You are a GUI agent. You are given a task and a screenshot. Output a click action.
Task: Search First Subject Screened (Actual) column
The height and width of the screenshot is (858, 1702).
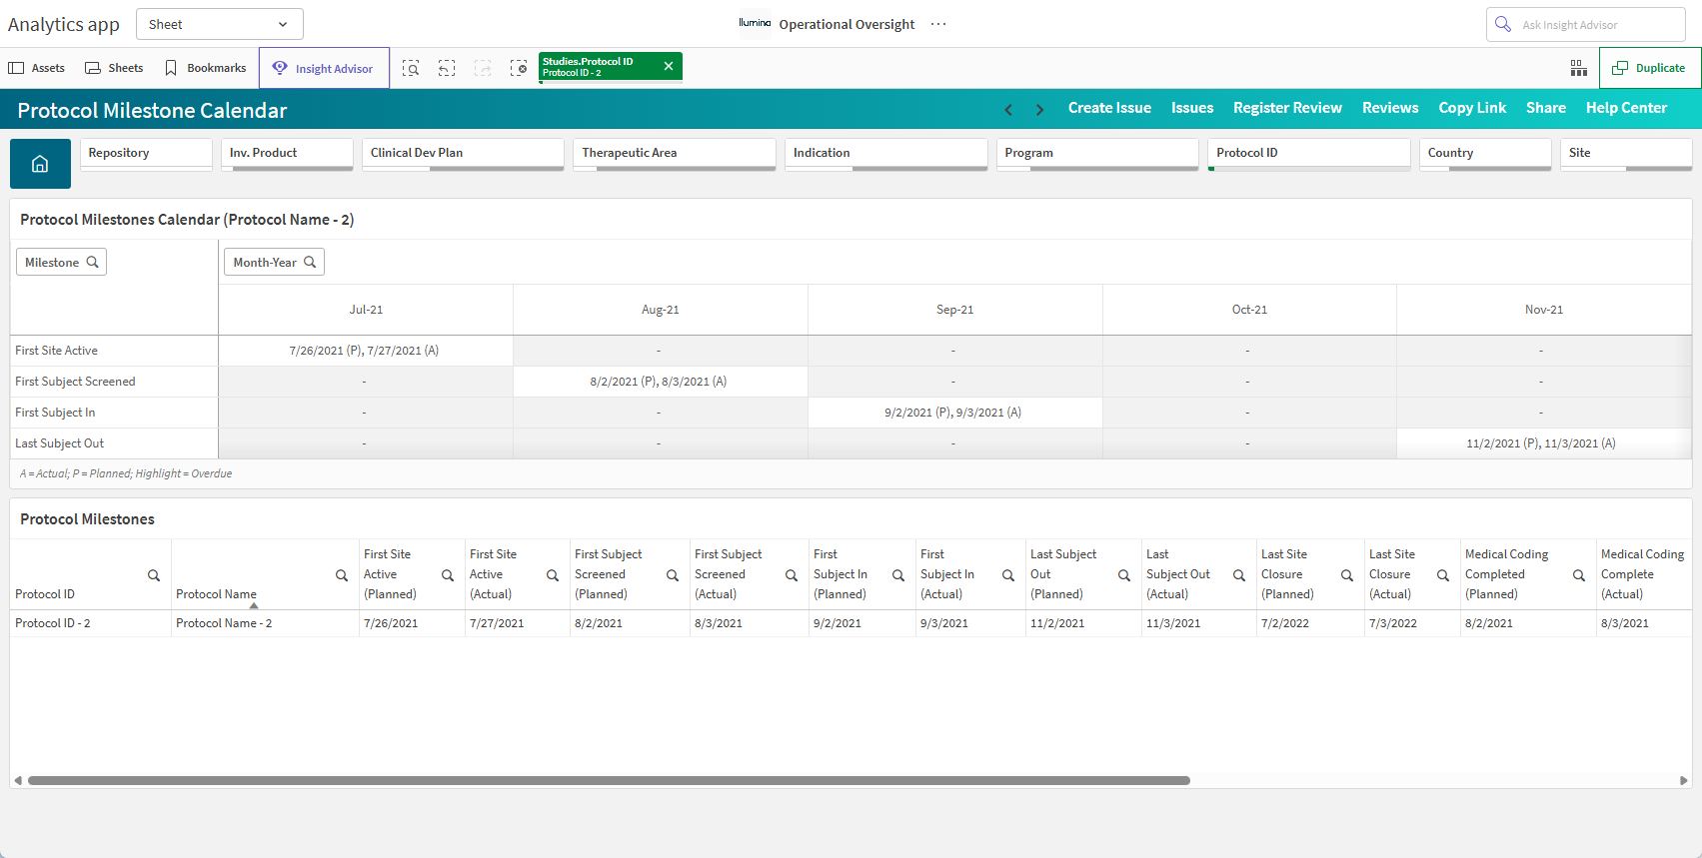click(792, 575)
